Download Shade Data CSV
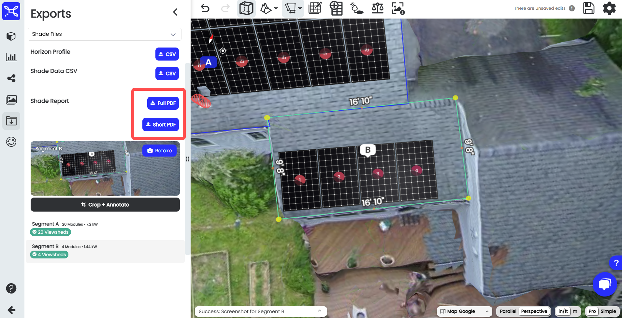622x318 pixels. (x=167, y=73)
